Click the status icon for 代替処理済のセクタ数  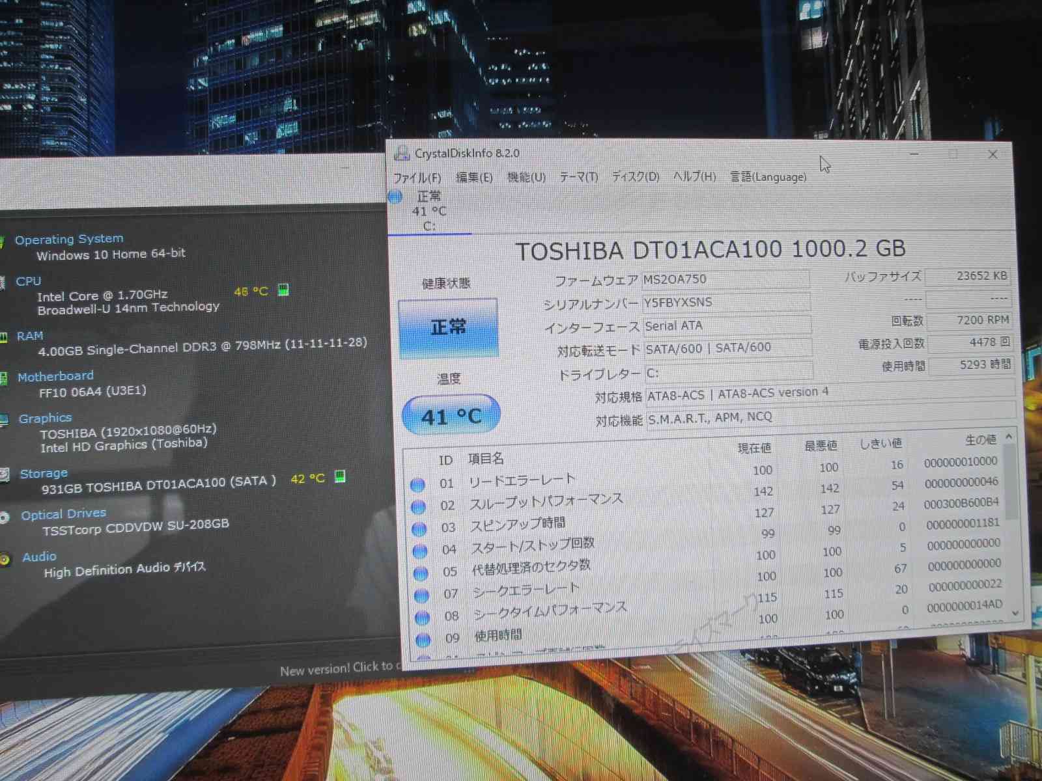[x=421, y=573]
